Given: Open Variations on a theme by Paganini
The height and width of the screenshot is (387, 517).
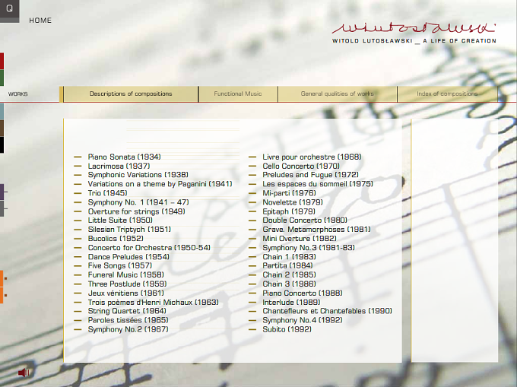Looking at the screenshot, I should tap(160, 184).
